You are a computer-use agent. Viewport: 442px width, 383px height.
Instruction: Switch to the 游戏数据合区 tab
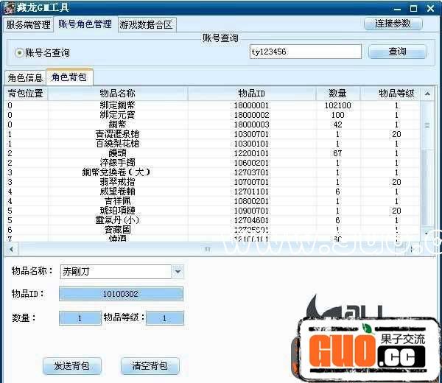pos(146,24)
